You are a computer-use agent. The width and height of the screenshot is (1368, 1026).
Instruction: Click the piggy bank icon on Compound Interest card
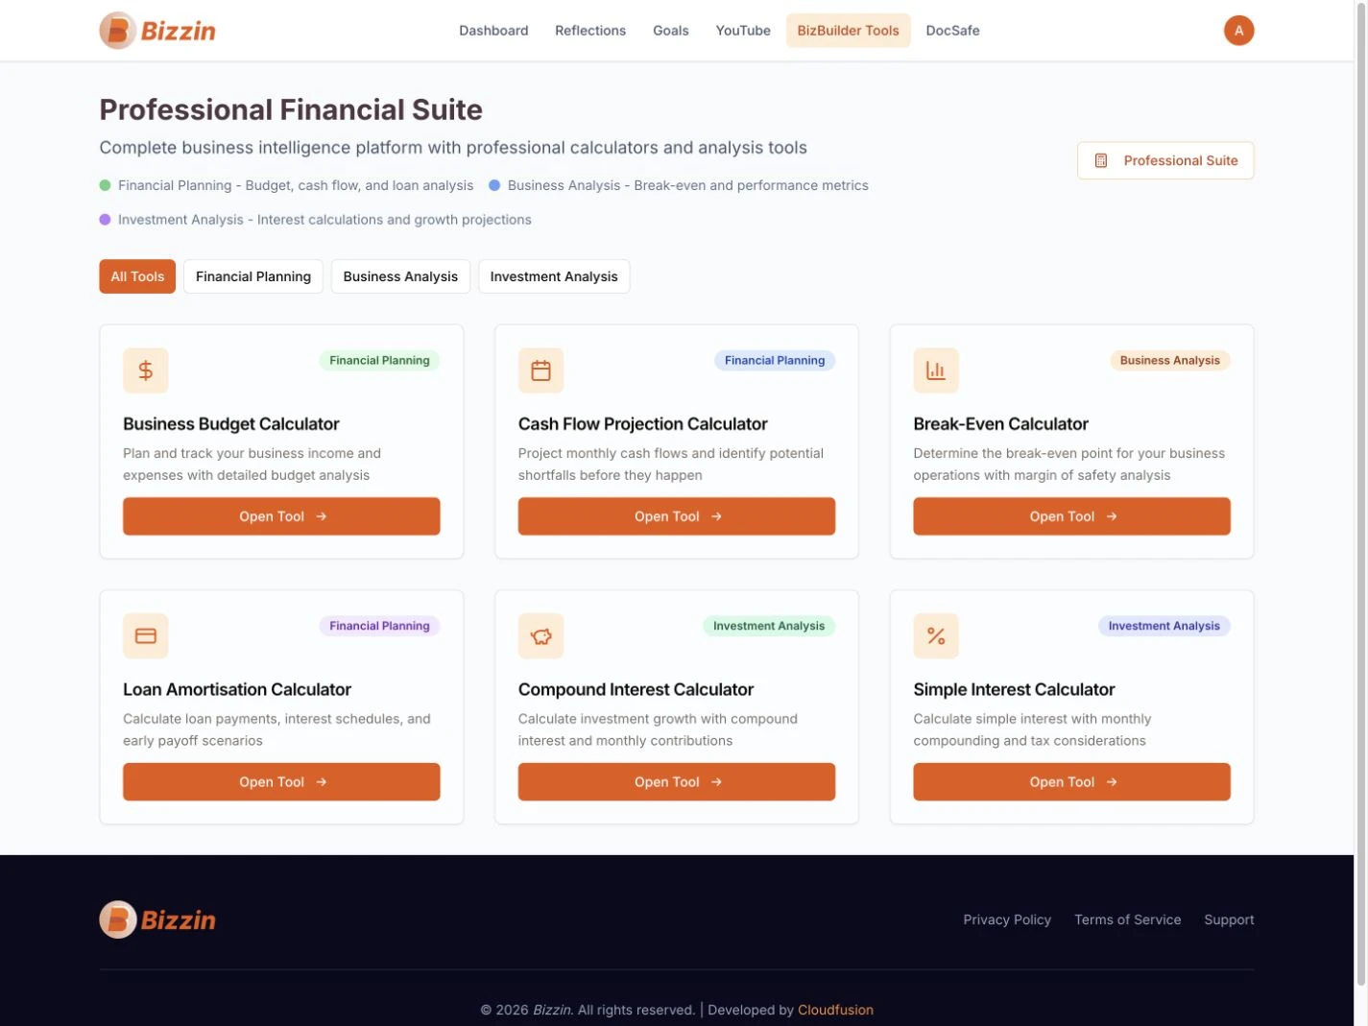click(540, 635)
